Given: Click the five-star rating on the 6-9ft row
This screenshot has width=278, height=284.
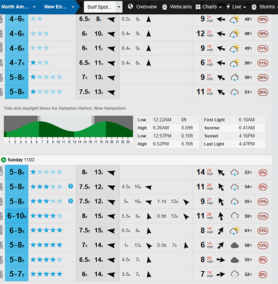Looking at the screenshot, I should coord(46,231).
